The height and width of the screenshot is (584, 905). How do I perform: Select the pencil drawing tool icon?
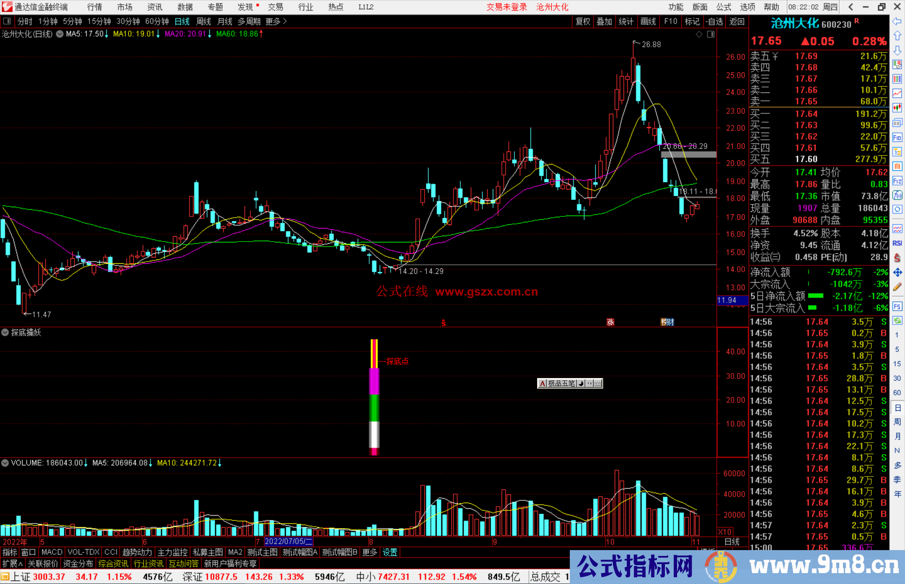click(x=897, y=287)
